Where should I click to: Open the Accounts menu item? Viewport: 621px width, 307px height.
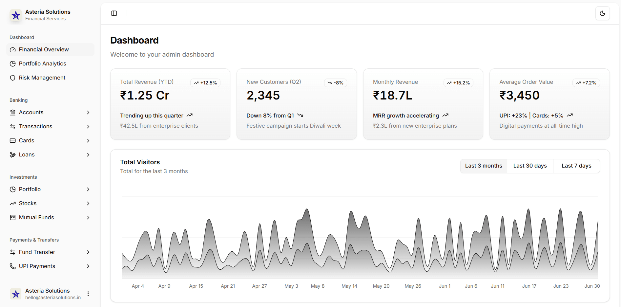50,113
